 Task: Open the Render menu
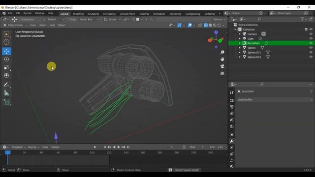pos(28,13)
